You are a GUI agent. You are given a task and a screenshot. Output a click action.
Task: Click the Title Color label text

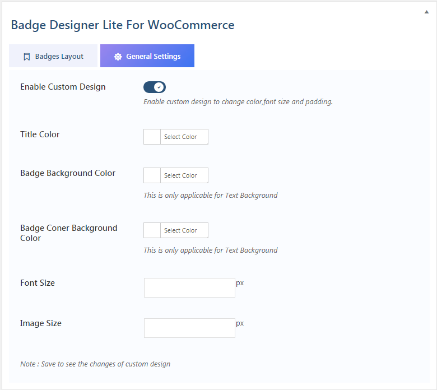click(x=40, y=134)
